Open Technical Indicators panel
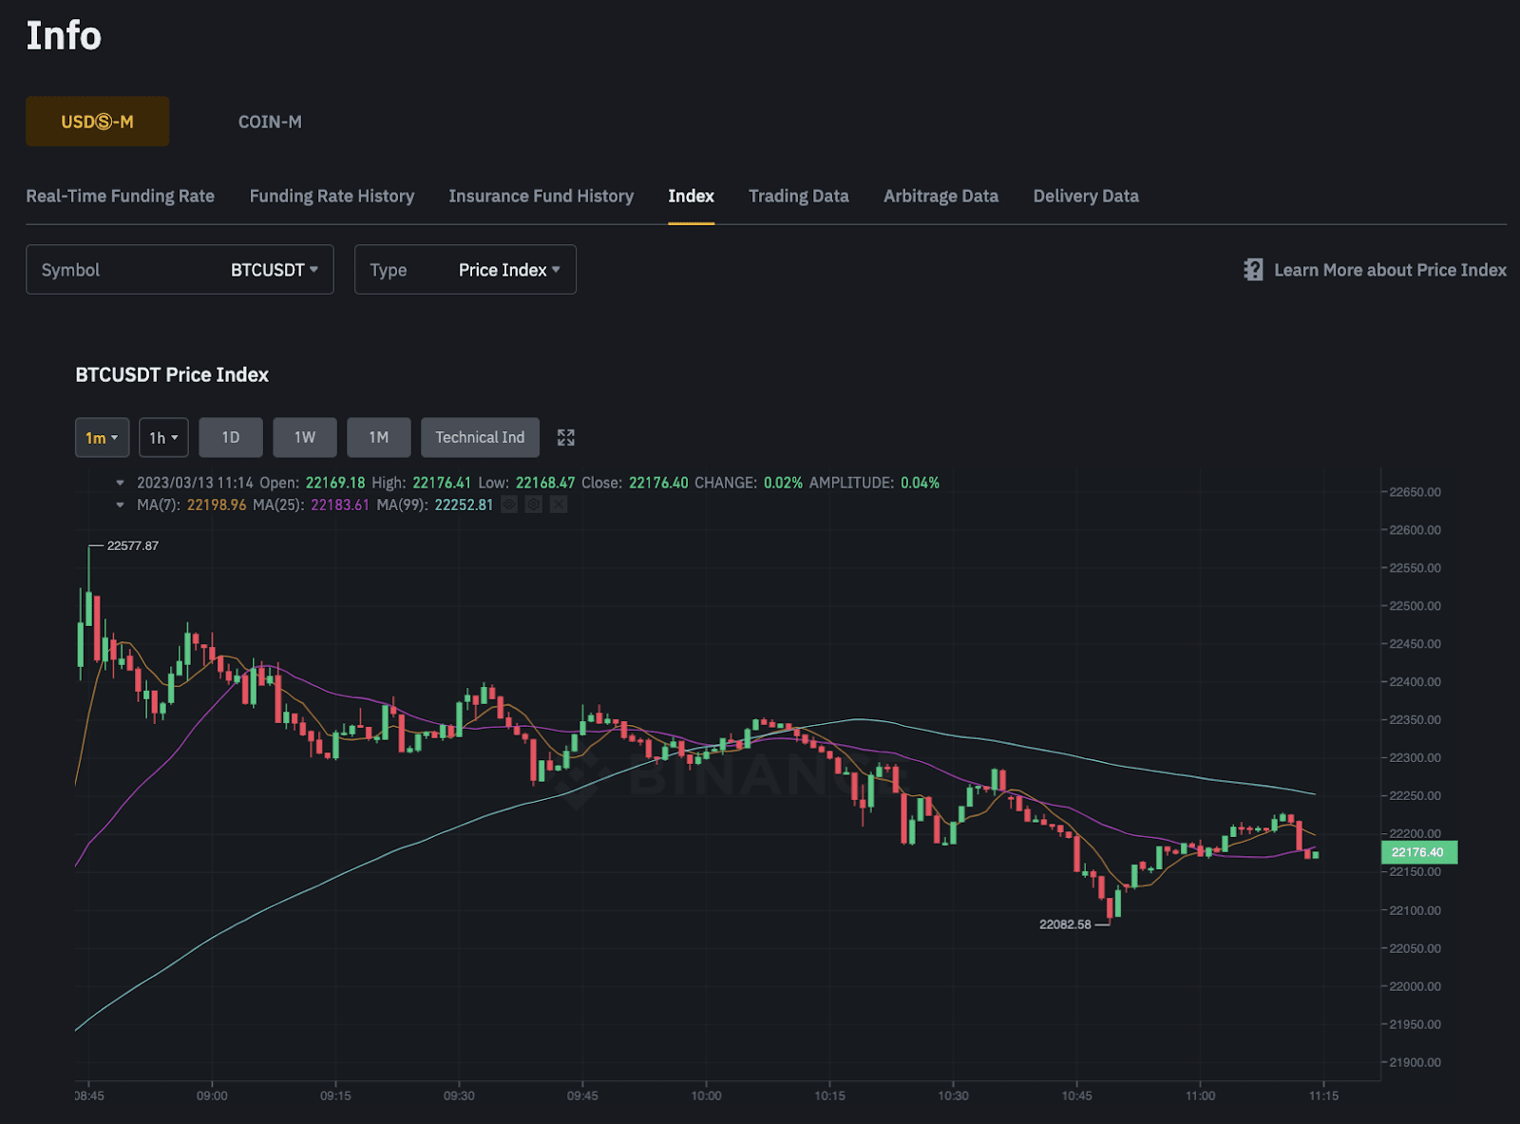This screenshot has width=1520, height=1124. coord(480,437)
